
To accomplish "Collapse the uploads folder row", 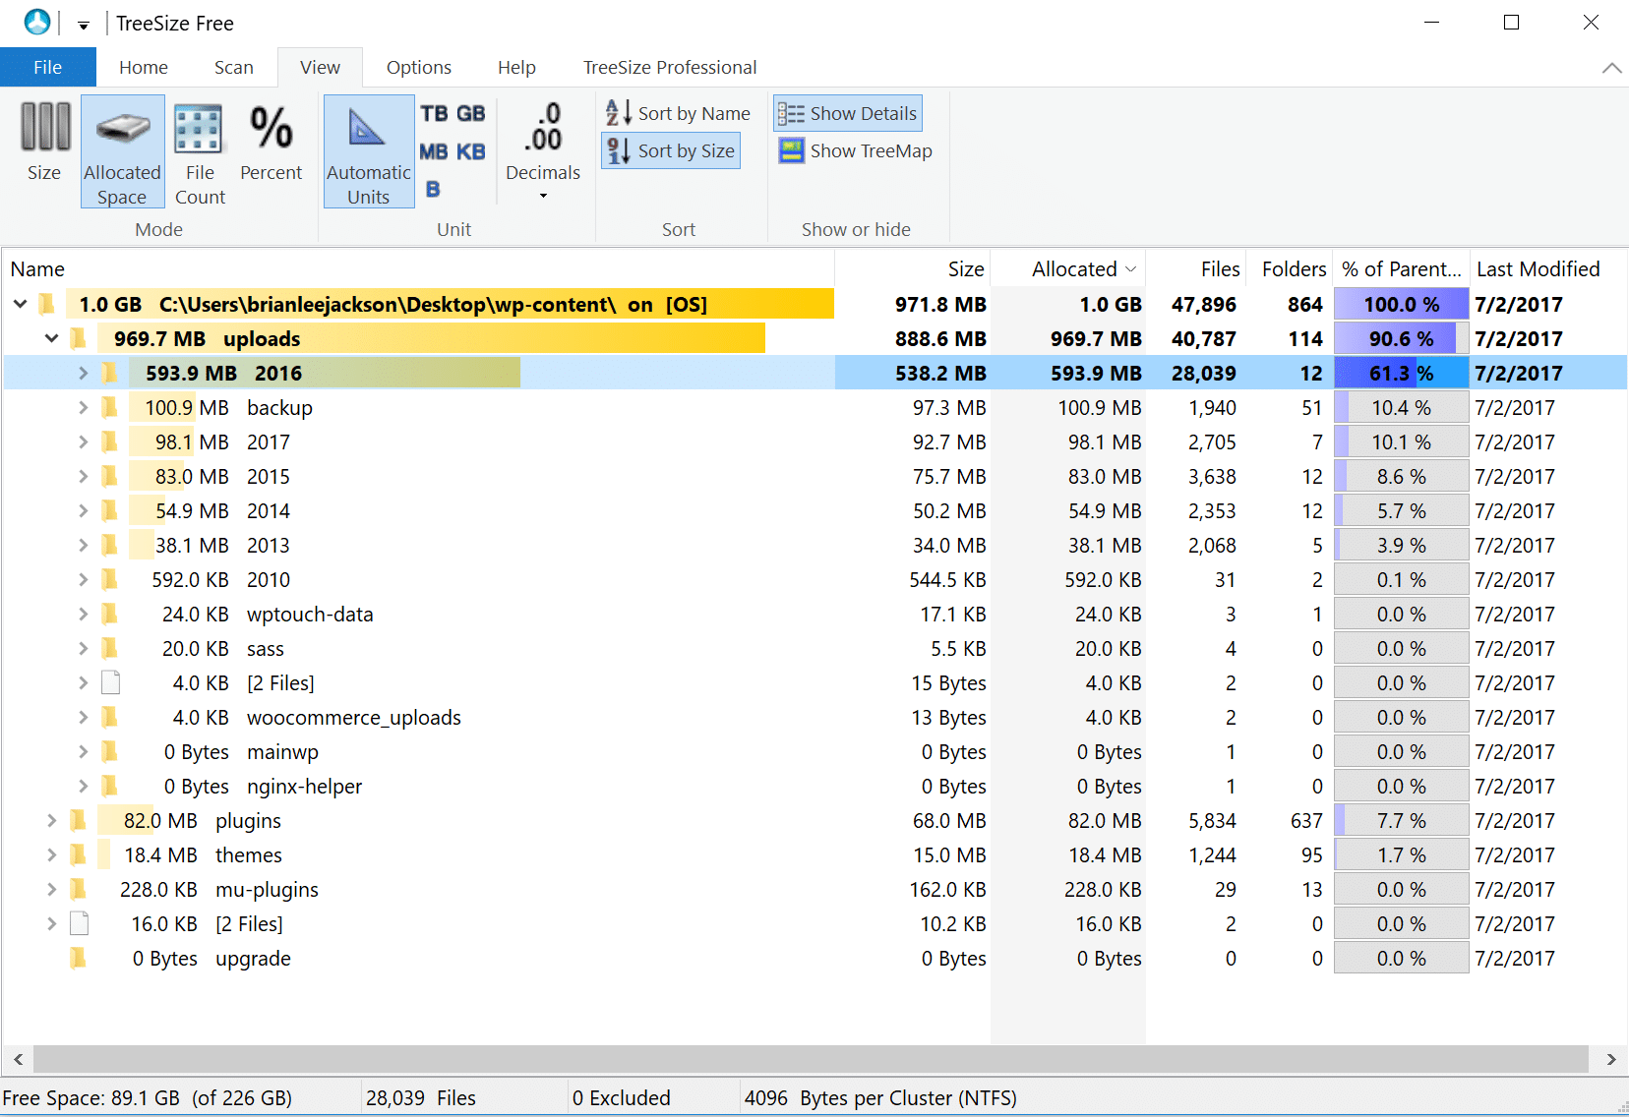I will [51, 338].
